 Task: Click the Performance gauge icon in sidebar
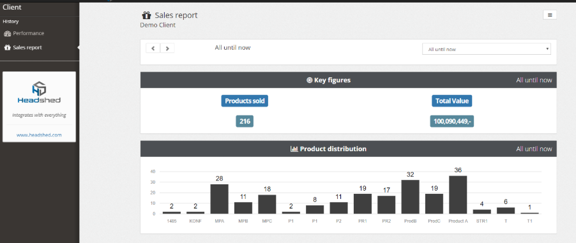(x=8, y=33)
